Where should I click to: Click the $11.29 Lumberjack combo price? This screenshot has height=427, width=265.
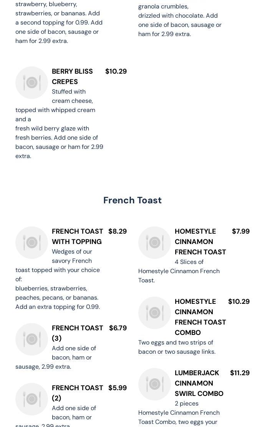tap(240, 373)
